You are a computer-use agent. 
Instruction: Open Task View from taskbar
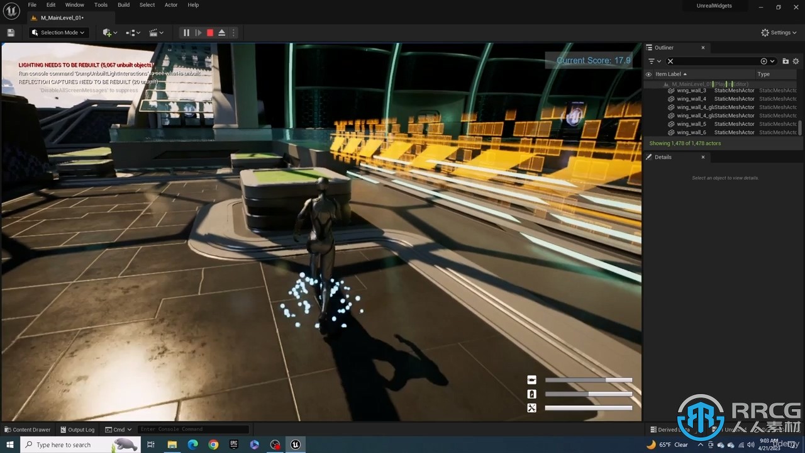coord(151,445)
